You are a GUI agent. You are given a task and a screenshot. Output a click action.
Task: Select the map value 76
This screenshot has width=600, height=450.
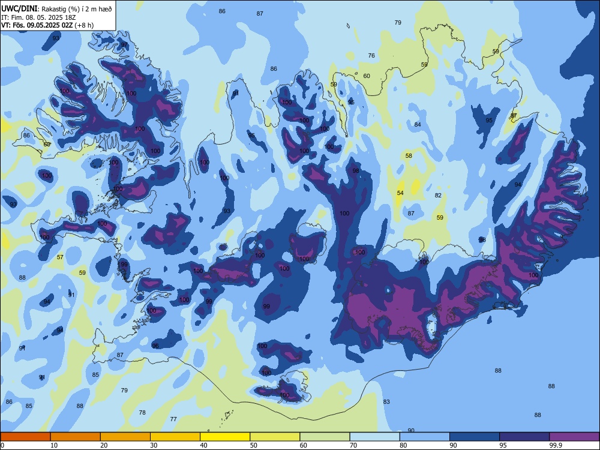[371, 55]
